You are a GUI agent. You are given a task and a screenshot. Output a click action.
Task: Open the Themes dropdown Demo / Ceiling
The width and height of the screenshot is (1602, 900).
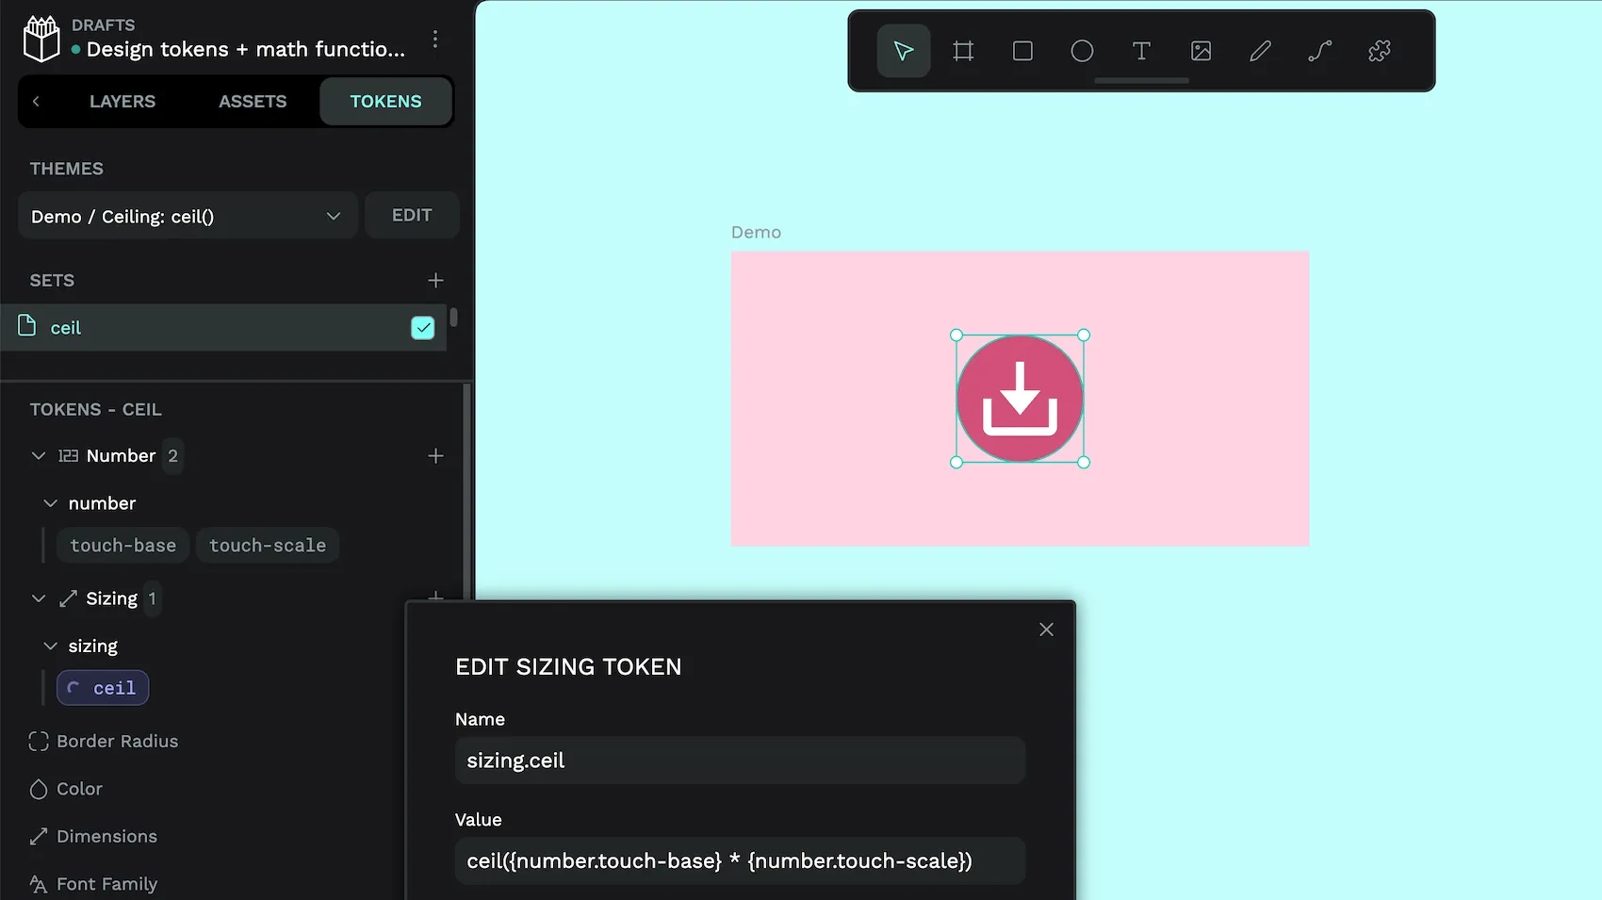click(x=188, y=216)
